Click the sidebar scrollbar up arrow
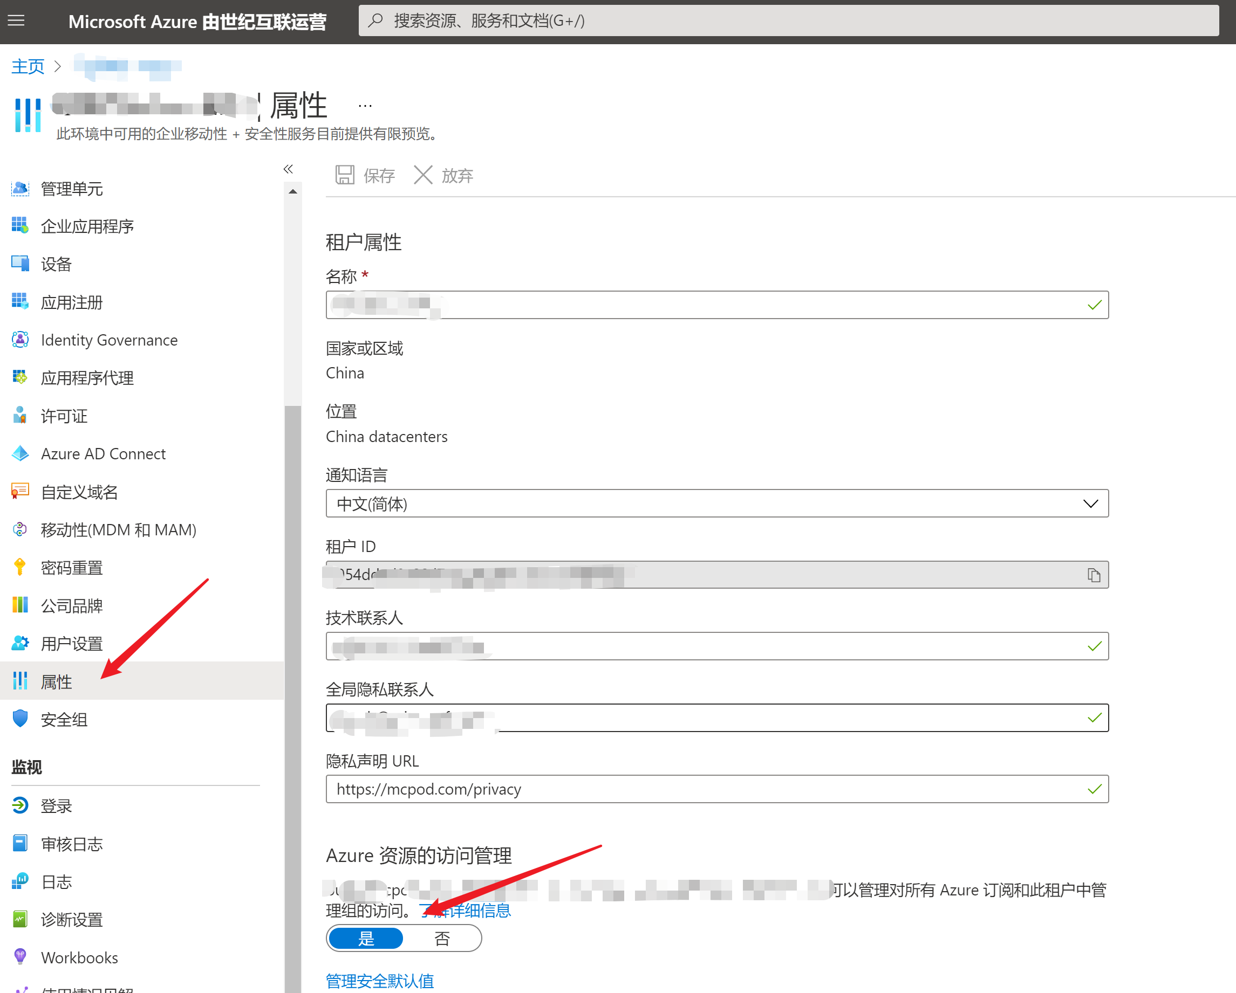Screen dimensions: 1236x993 [x=293, y=191]
